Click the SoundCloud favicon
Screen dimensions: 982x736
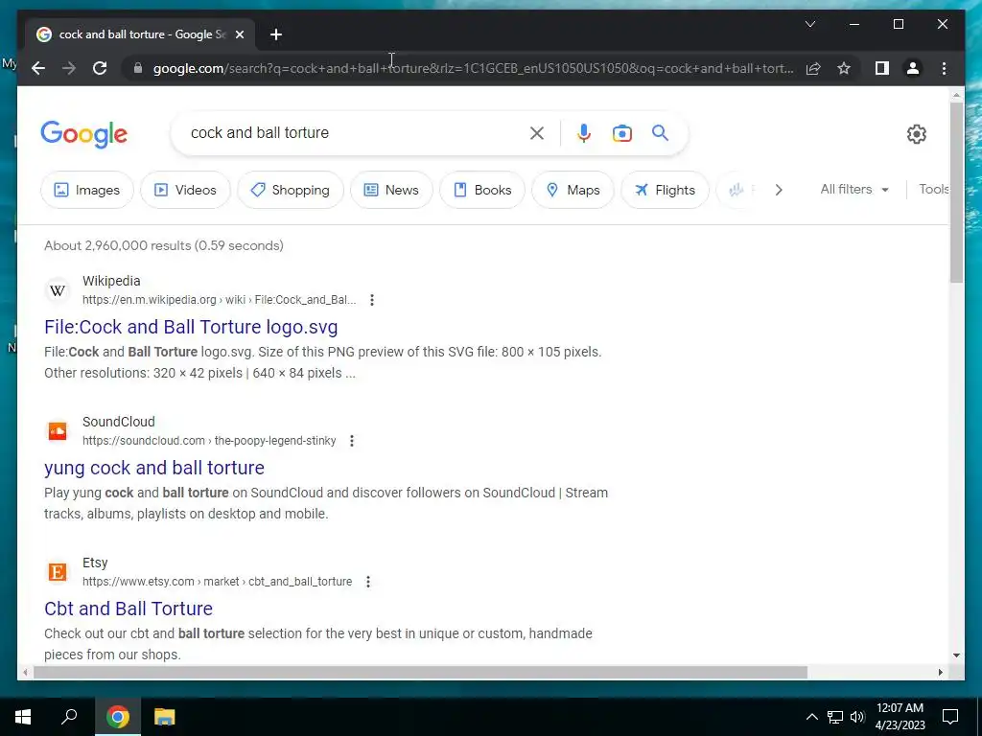pos(58,431)
